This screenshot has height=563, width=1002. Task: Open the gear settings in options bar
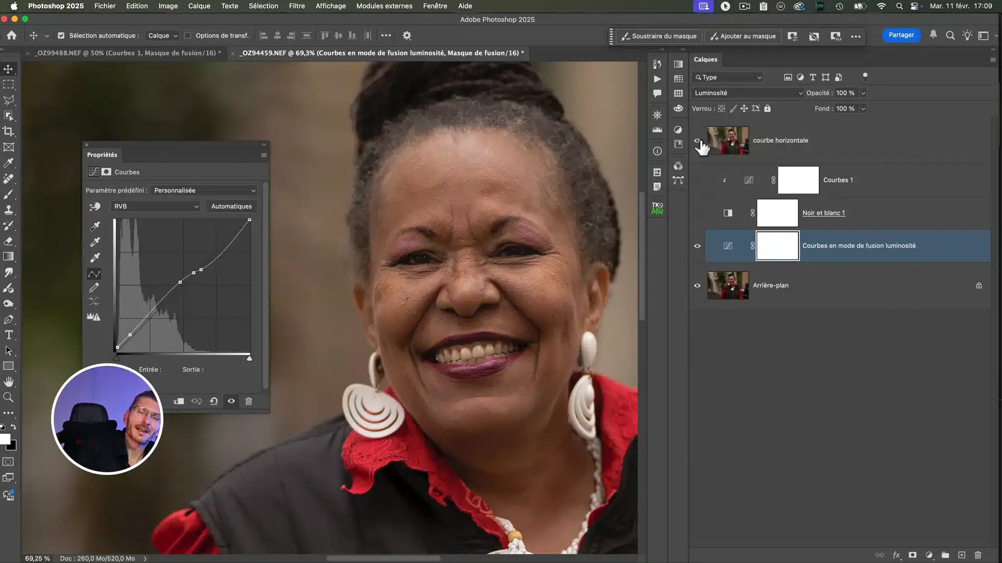pyautogui.click(x=407, y=35)
